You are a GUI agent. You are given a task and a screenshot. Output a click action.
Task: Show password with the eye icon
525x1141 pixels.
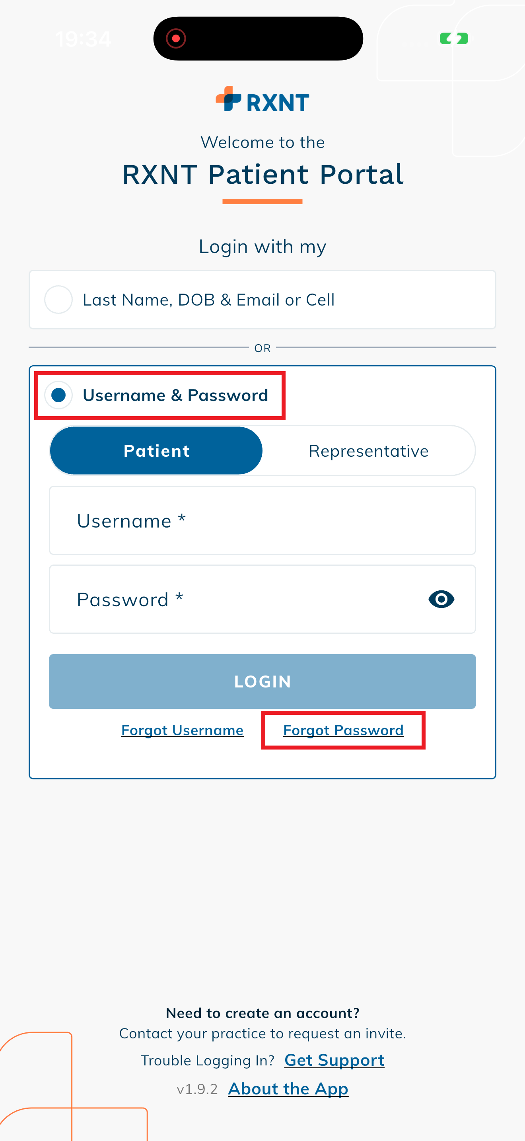click(x=441, y=599)
